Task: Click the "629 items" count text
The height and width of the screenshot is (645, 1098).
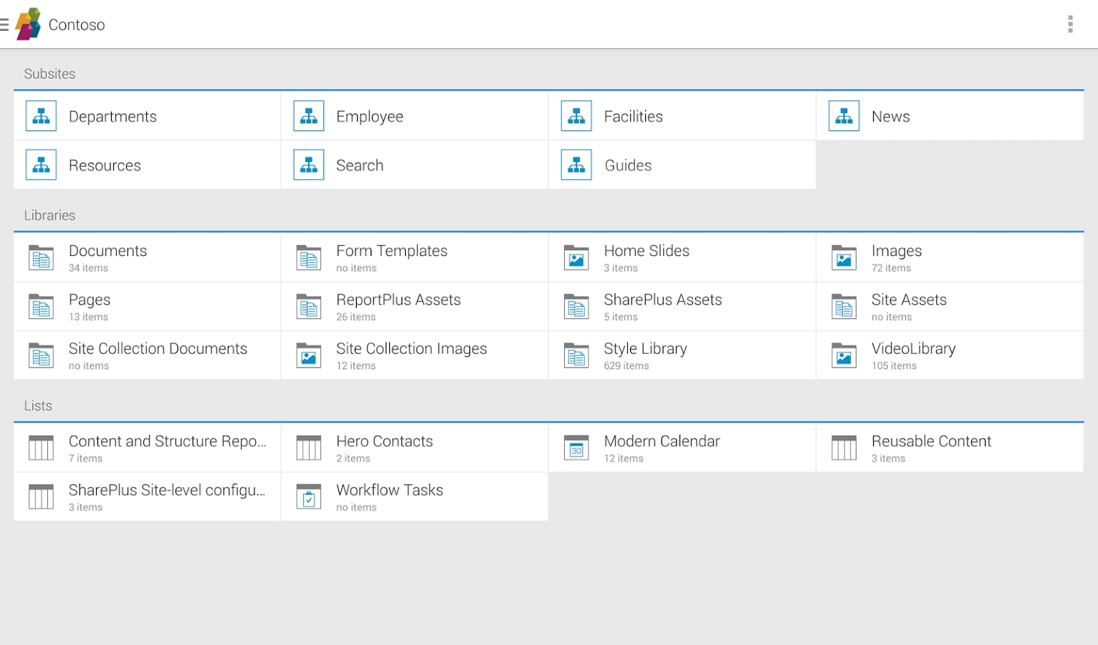Action: click(626, 365)
